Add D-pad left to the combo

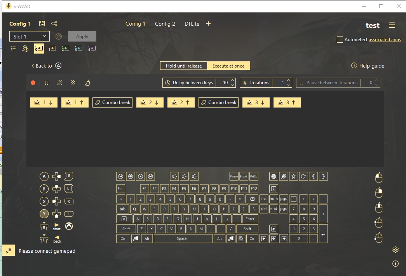[56, 201]
